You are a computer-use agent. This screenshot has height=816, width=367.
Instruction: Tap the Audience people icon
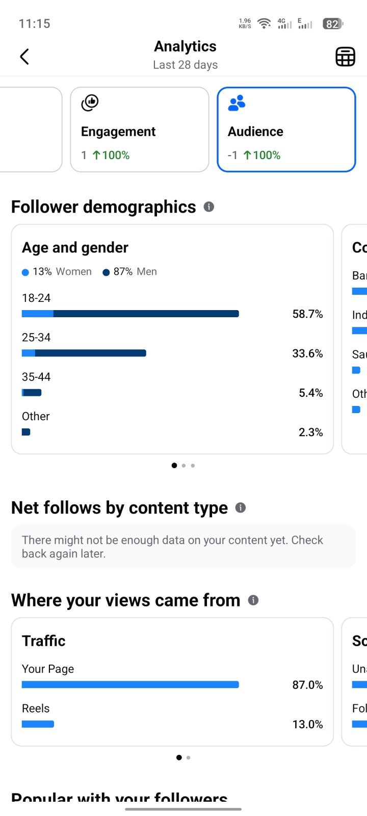[x=237, y=103]
